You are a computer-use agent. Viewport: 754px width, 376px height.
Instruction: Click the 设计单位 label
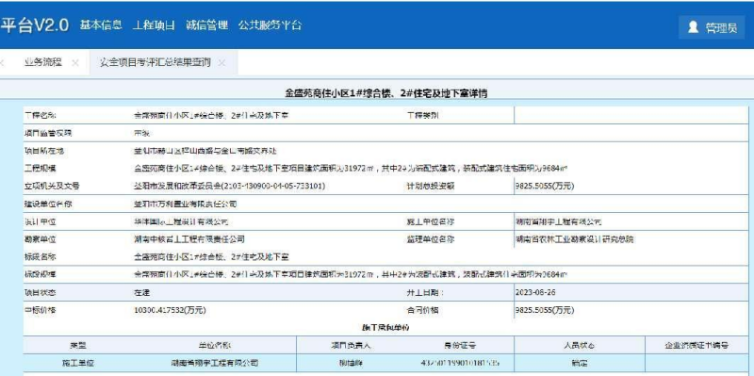click(x=41, y=221)
